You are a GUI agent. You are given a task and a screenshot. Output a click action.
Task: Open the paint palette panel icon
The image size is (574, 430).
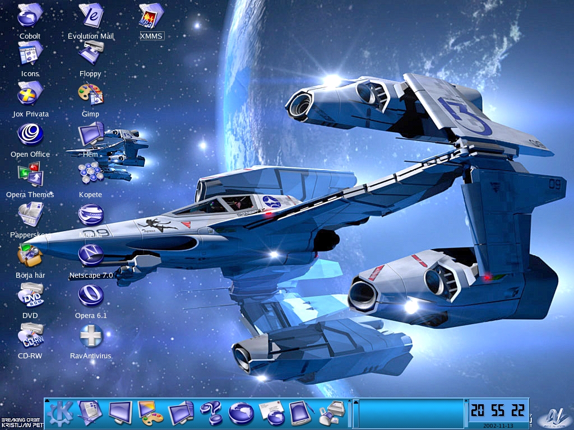click(x=150, y=413)
